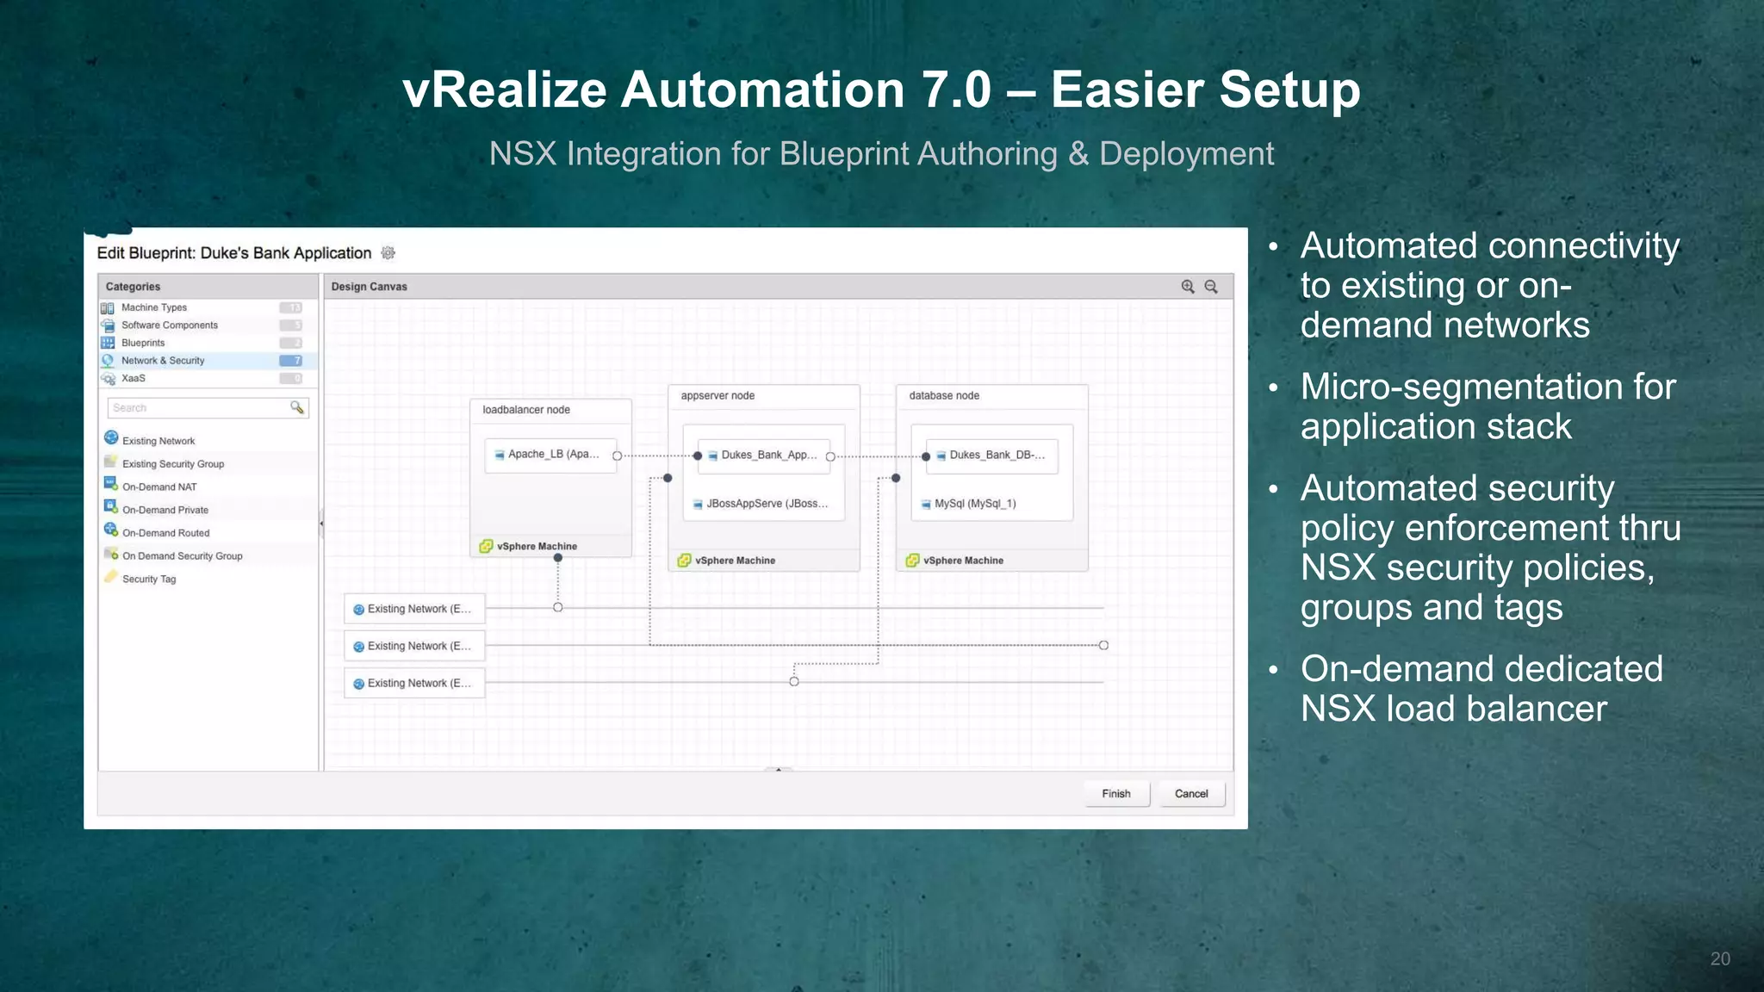Click the On-Demand Routed network icon

[111, 530]
